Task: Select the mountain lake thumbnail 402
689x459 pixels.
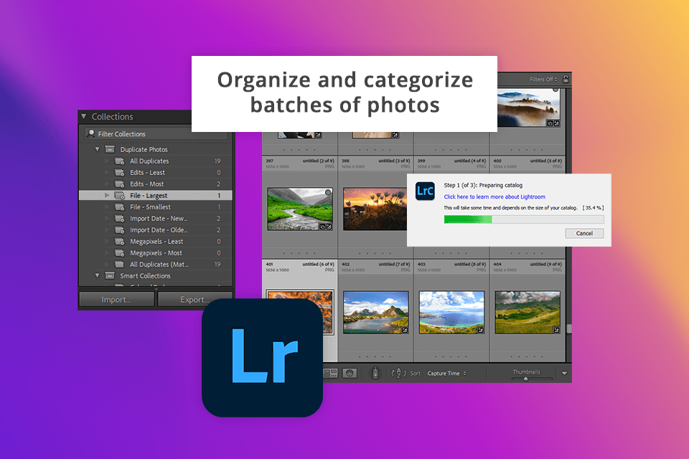Action: point(375,312)
